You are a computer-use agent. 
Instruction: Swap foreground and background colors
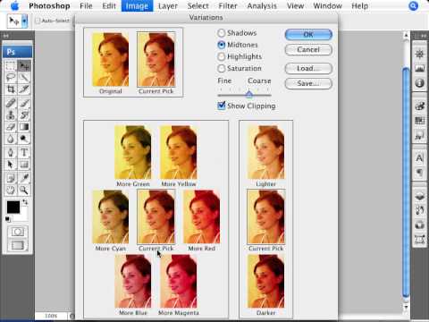click(x=25, y=202)
